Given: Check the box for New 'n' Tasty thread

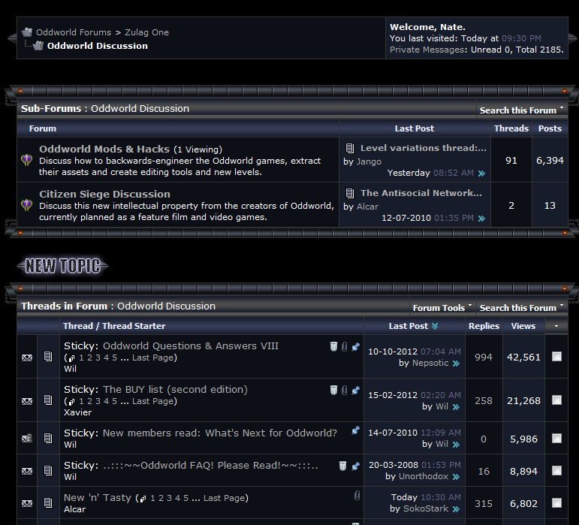Looking at the screenshot, I should click(x=556, y=502).
